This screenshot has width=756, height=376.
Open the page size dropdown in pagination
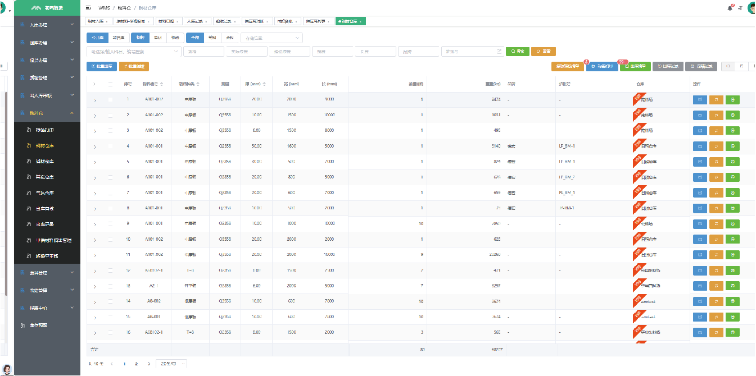pos(171,364)
